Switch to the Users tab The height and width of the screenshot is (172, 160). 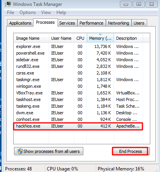(139, 23)
